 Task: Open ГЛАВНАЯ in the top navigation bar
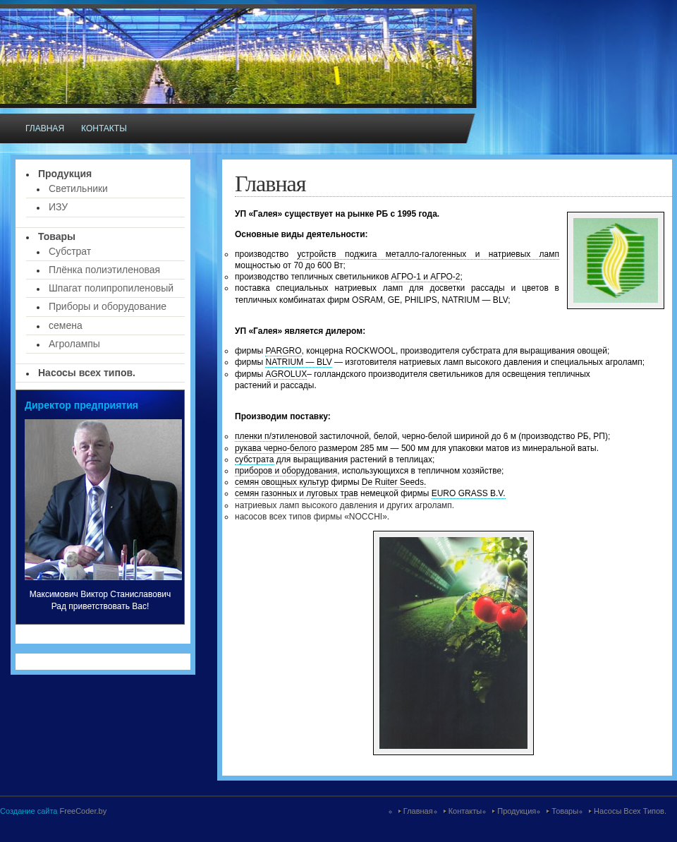point(44,128)
